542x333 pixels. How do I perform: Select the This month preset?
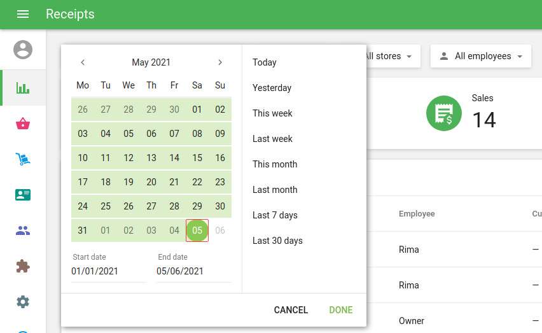[275, 164]
